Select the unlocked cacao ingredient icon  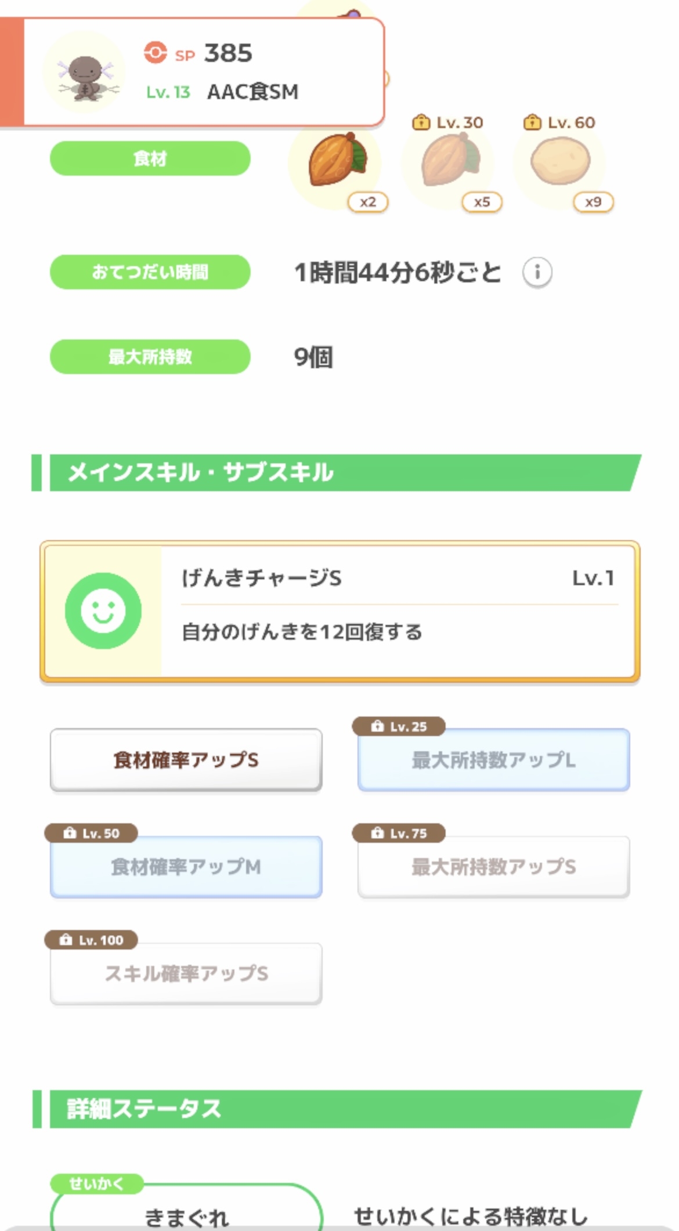pyautogui.click(x=335, y=161)
